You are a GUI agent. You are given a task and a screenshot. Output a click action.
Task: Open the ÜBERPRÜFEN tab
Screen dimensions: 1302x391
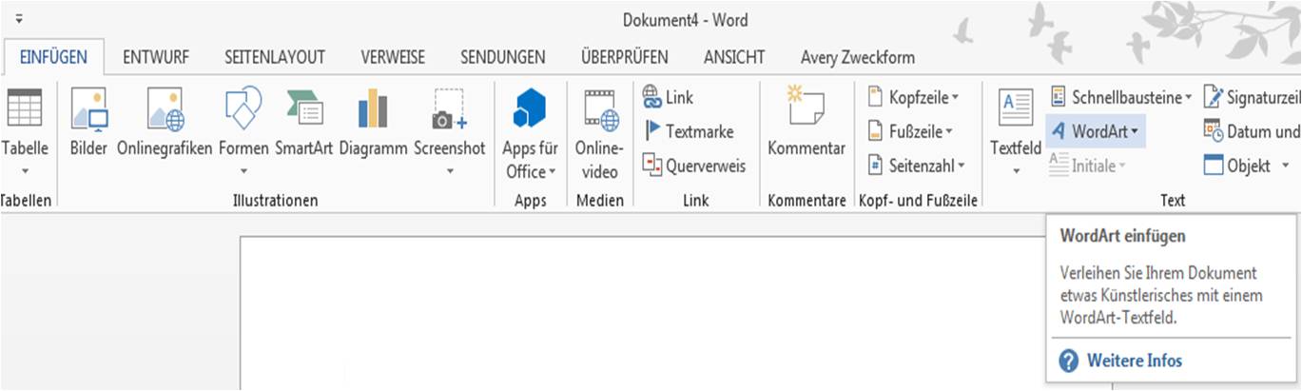coord(625,58)
